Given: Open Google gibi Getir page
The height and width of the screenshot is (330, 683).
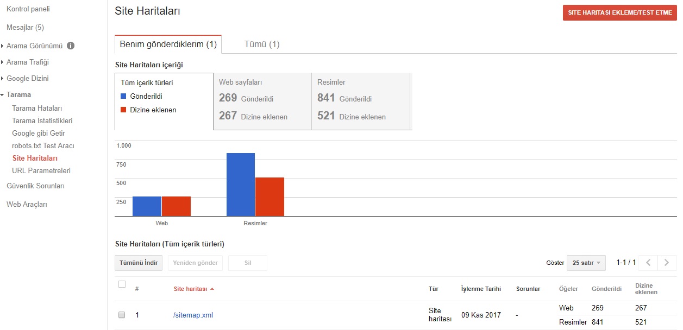Looking at the screenshot, I should [x=39, y=134].
